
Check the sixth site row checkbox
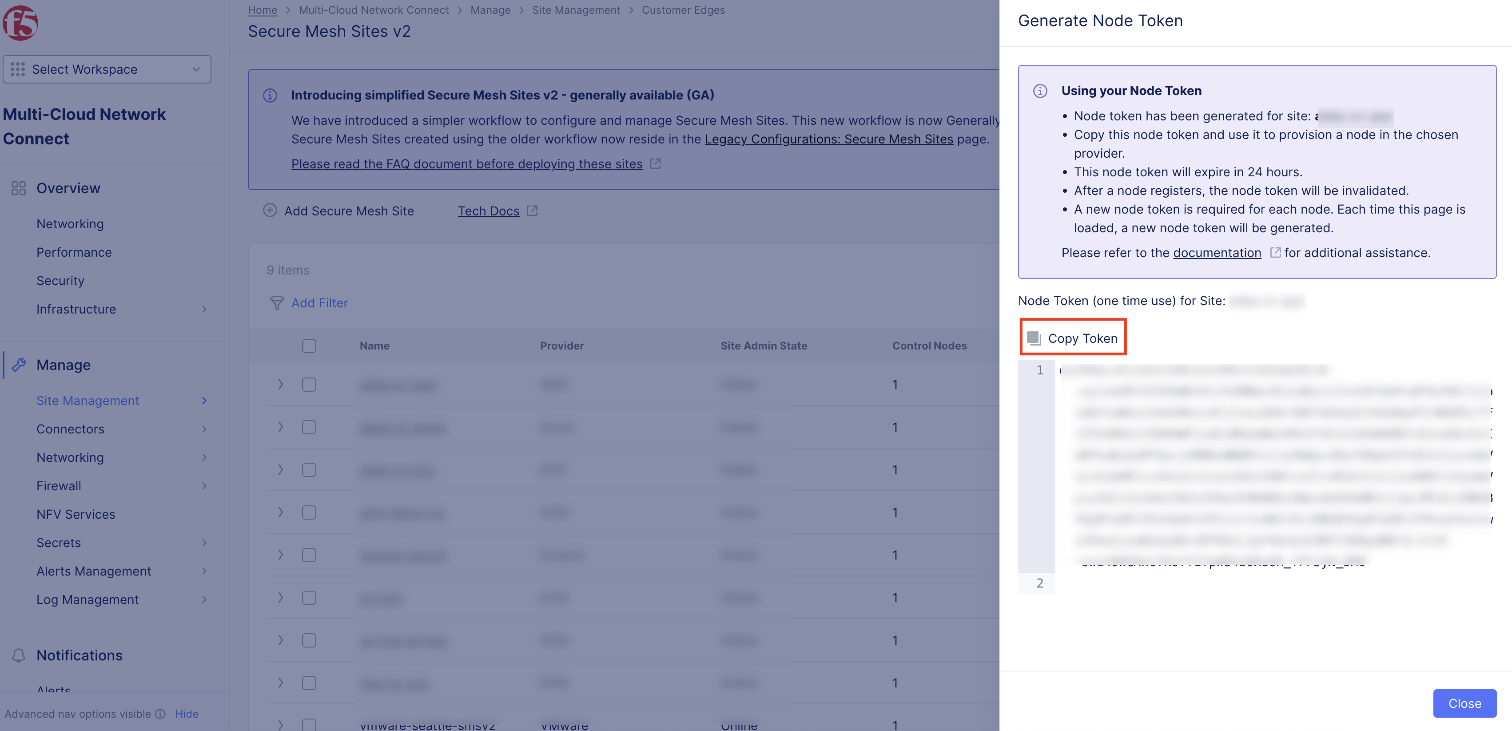[309, 598]
